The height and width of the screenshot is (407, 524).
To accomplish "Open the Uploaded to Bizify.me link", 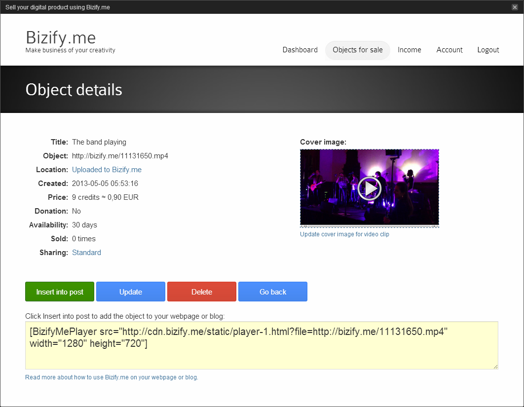I will [x=107, y=170].
